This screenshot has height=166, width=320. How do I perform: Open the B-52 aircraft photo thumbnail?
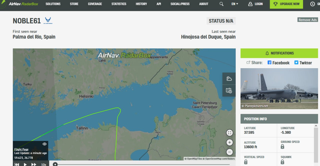pos(279,89)
